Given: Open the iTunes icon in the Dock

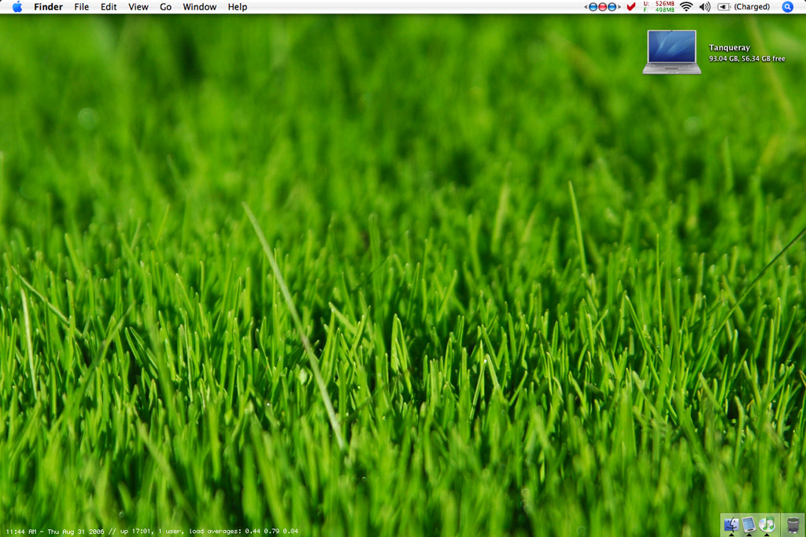Looking at the screenshot, I should 767,524.
